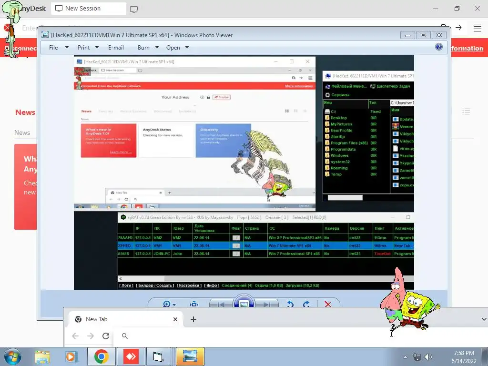The height and width of the screenshot is (366, 488).
Task: Rotate the photo counterclockwise
Action: pyautogui.click(x=290, y=304)
